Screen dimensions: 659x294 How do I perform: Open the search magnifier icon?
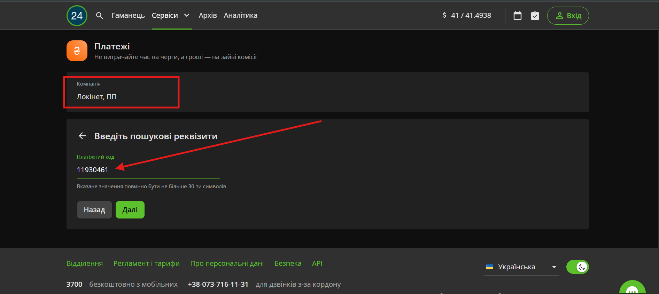pos(99,16)
